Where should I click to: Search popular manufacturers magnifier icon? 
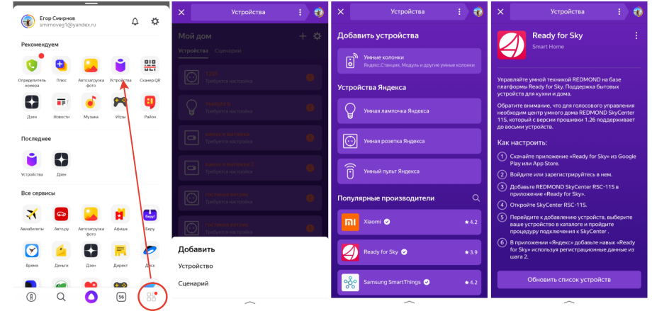[476, 198]
